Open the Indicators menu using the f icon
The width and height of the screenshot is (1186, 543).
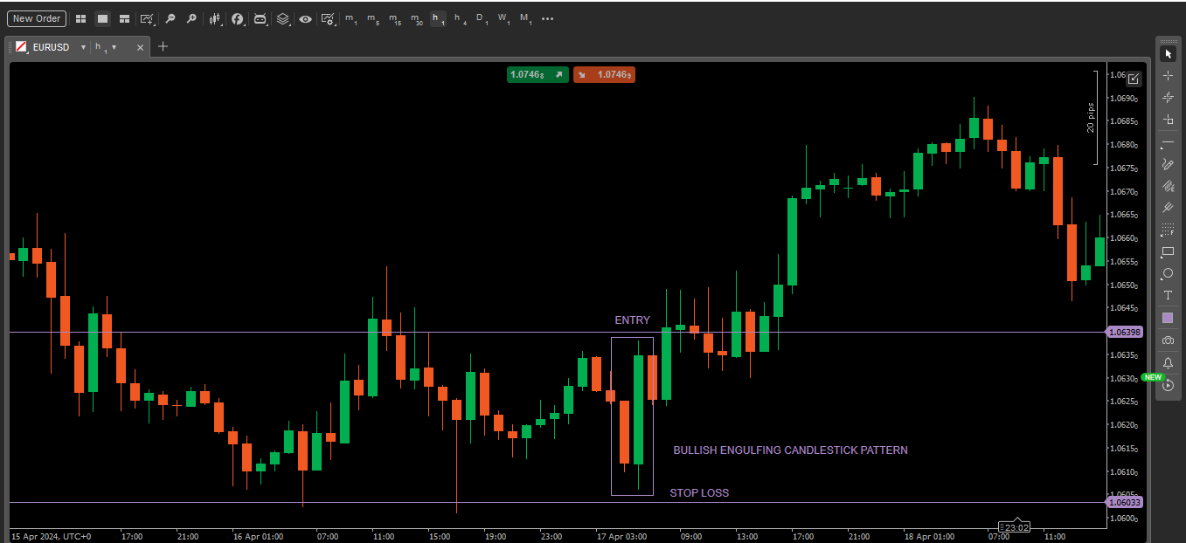(238, 18)
